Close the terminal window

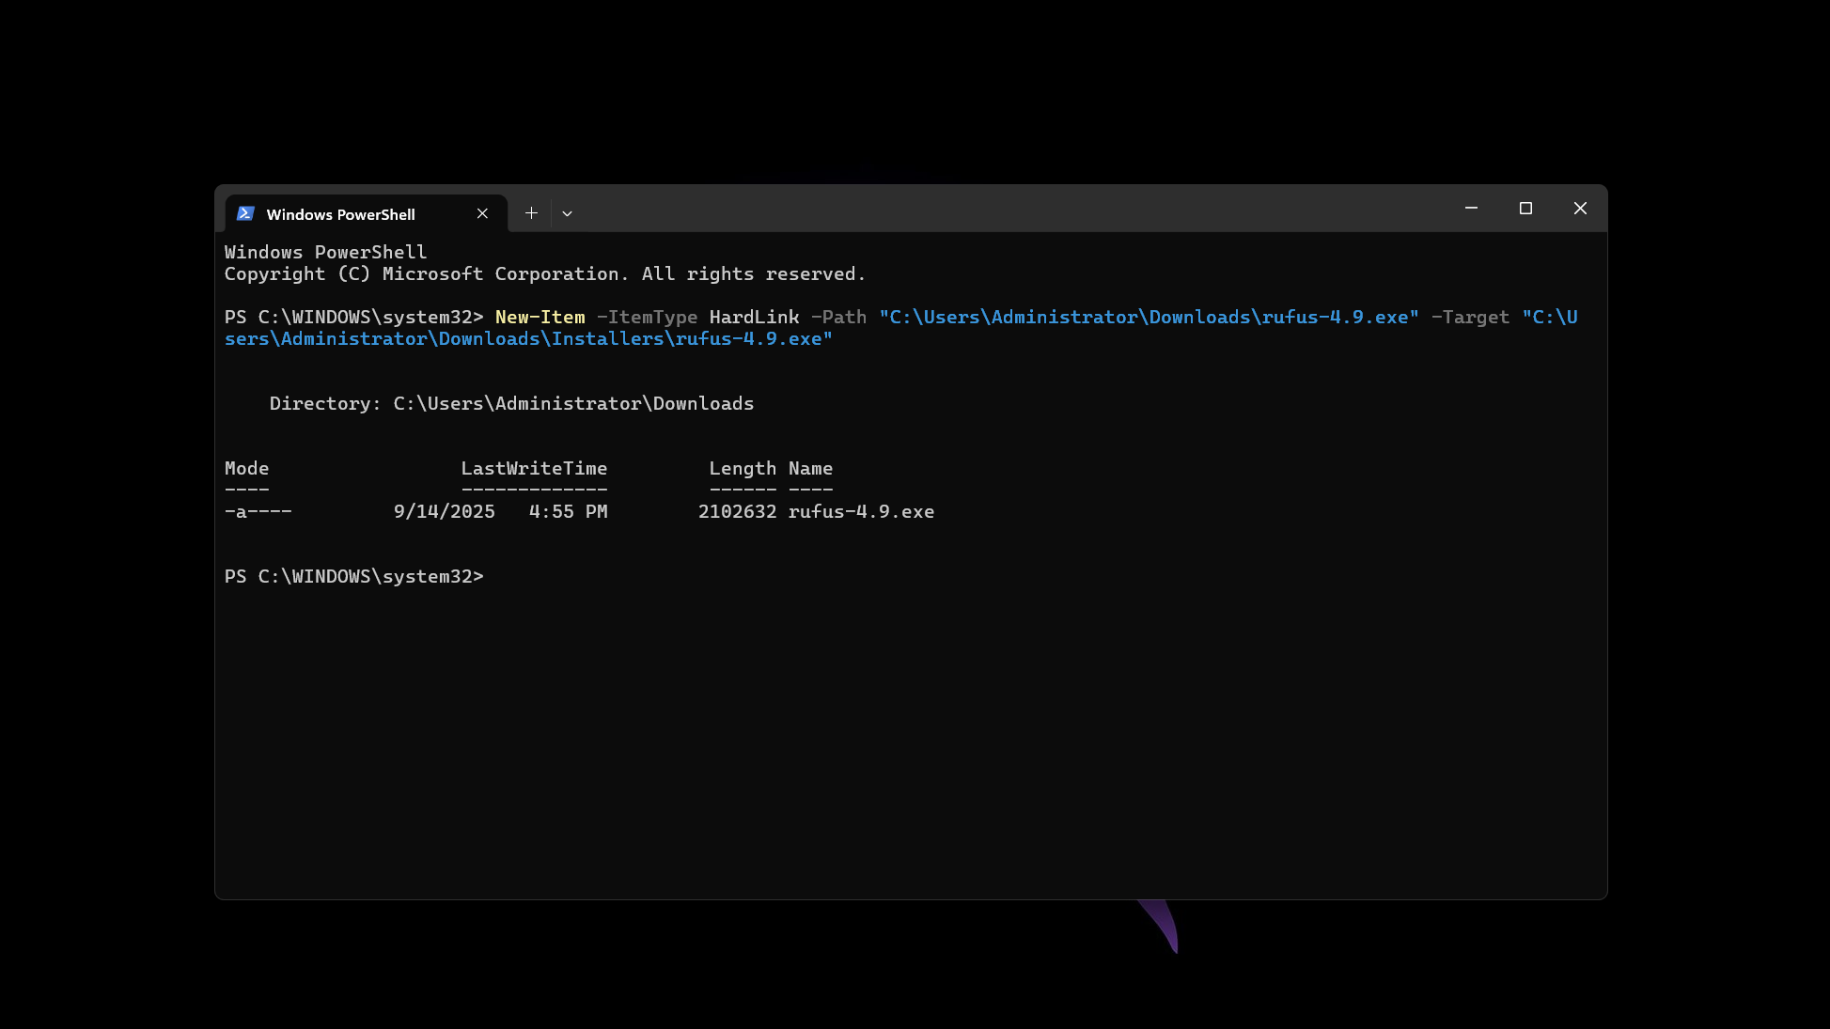(1580, 209)
